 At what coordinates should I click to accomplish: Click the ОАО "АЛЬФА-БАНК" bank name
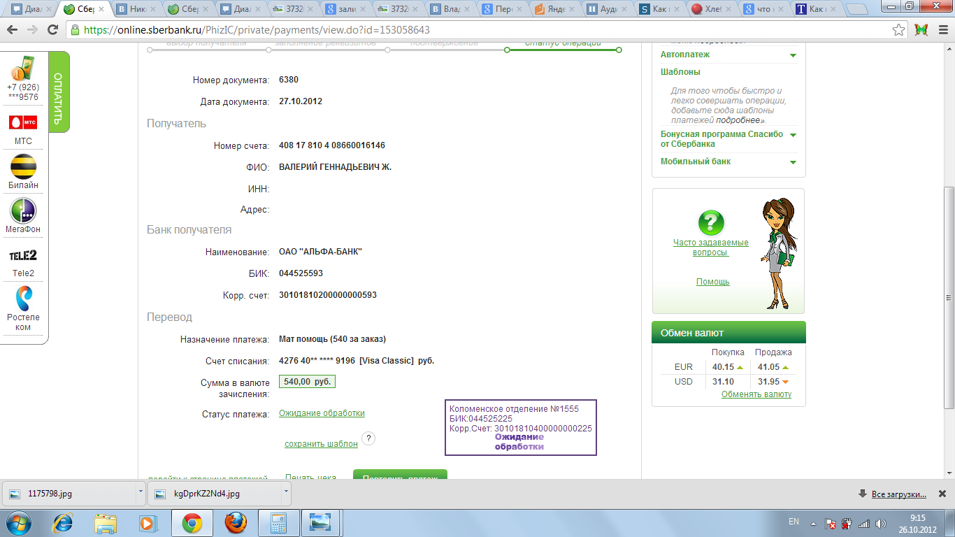[x=320, y=252]
